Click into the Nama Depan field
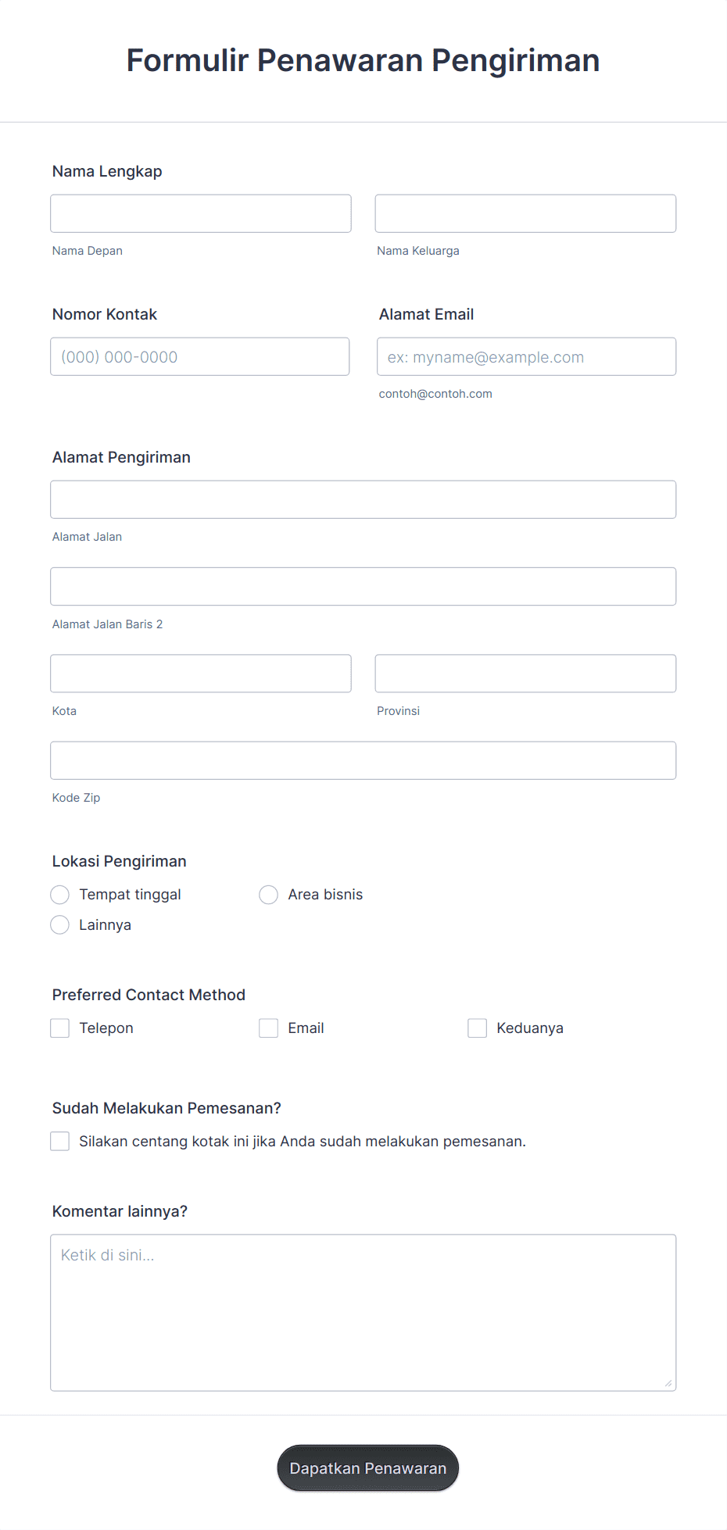The height and width of the screenshot is (1530, 727). point(200,213)
